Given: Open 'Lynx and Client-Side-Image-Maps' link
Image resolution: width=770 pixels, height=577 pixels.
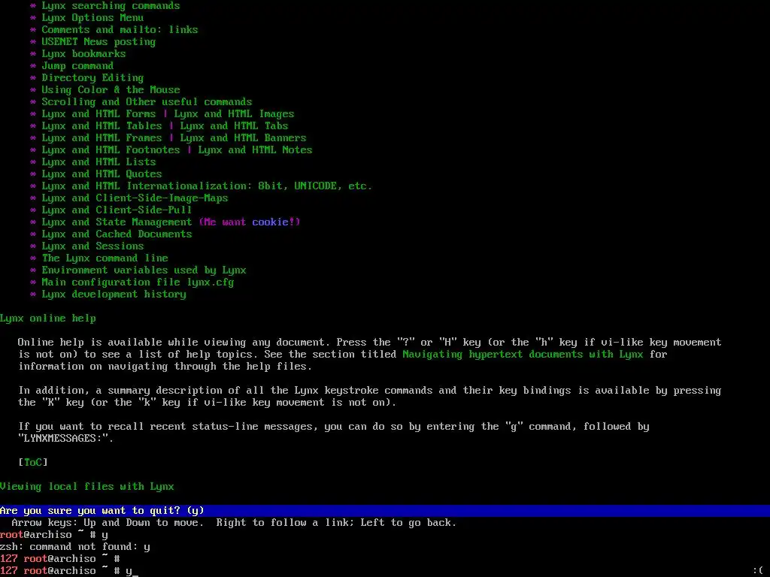Looking at the screenshot, I should [135, 198].
